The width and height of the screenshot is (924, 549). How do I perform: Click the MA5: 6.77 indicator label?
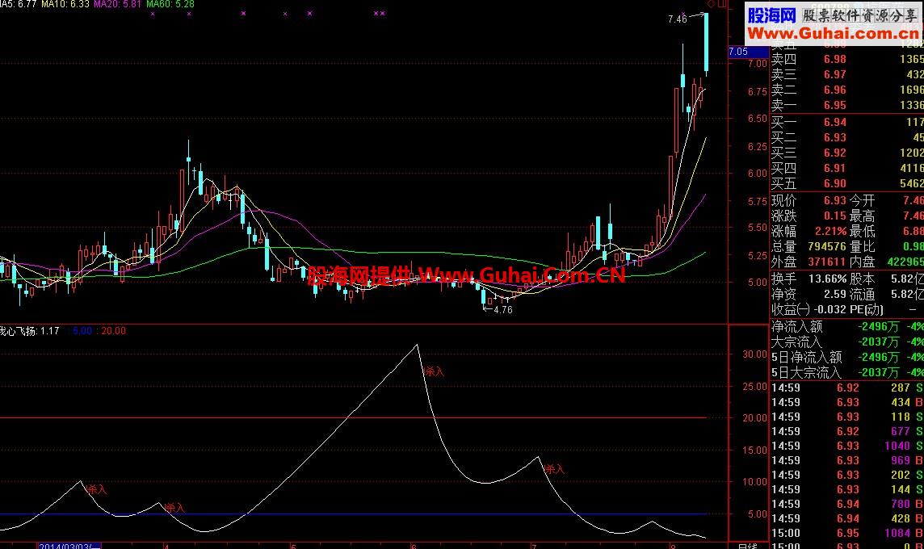[18, 4]
